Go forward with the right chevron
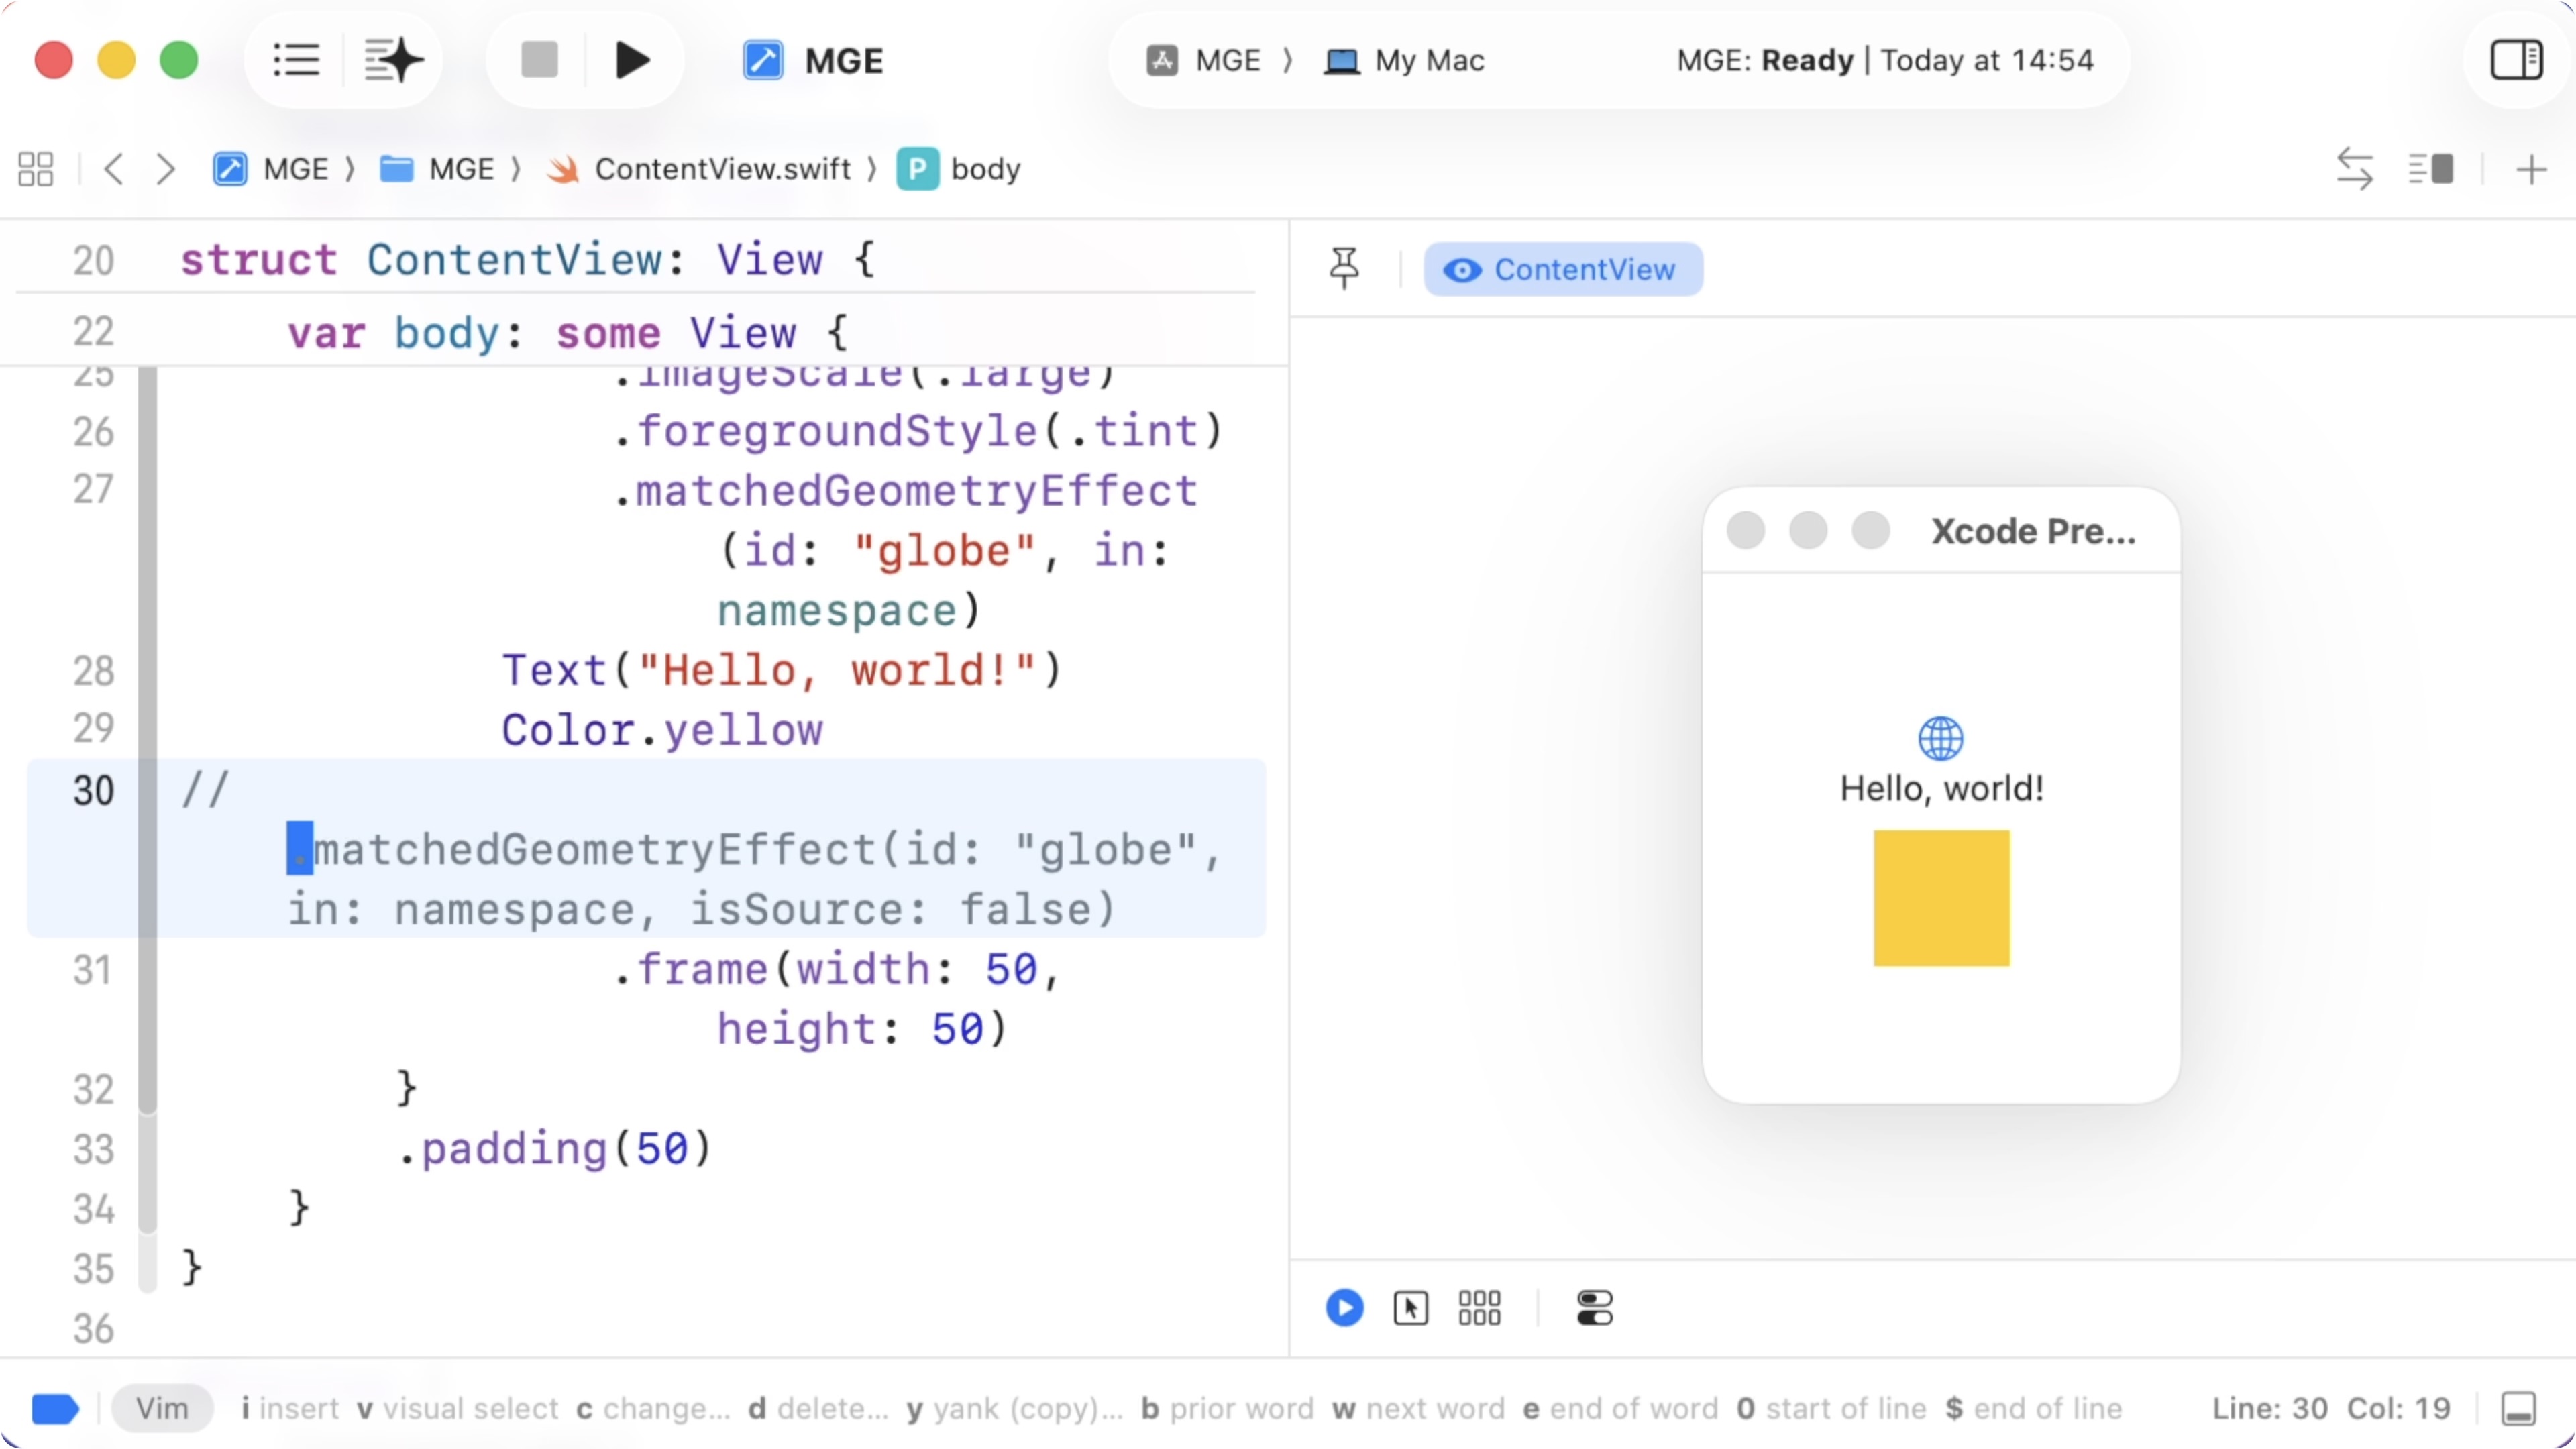Viewport: 2576px width, 1449px height. (x=166, y=169)
